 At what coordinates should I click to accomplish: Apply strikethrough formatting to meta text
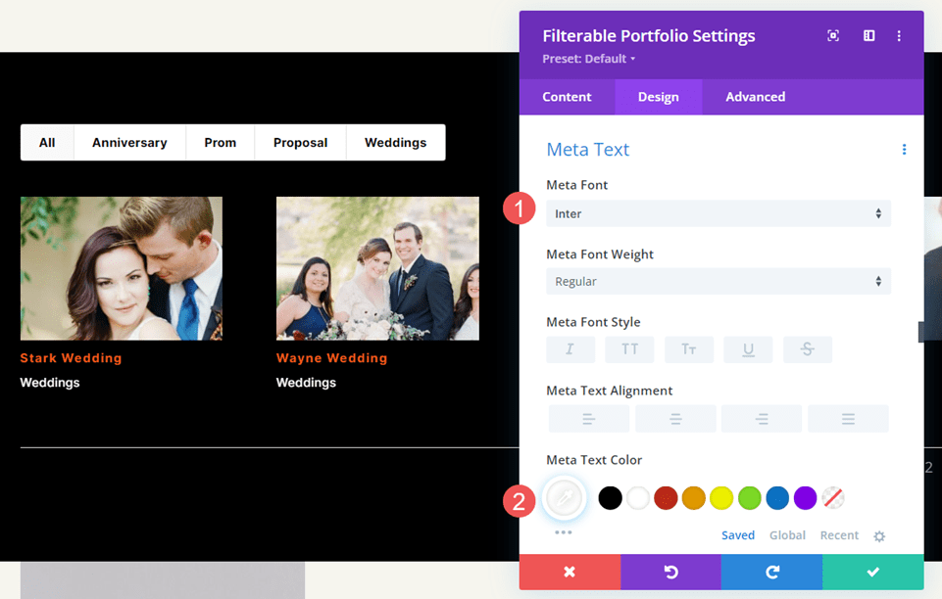click(x=807, y=349)
